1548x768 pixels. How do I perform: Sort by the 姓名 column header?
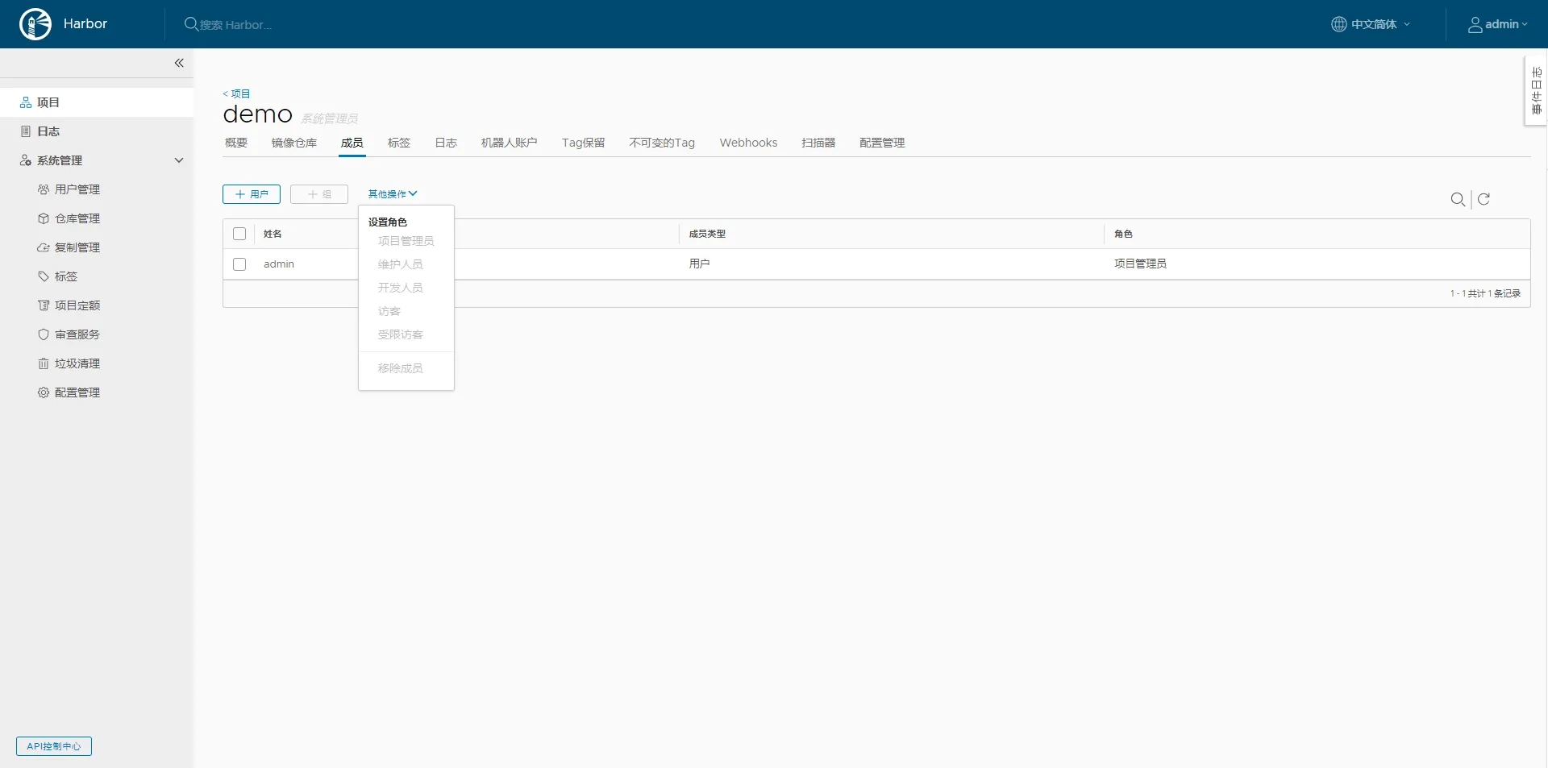pos(273,234)
